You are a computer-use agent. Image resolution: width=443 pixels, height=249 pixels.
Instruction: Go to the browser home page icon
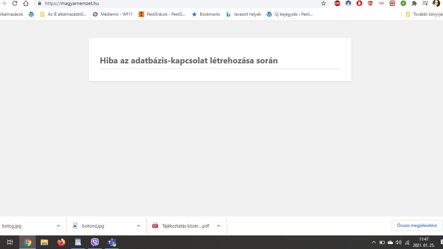[26, 3]
